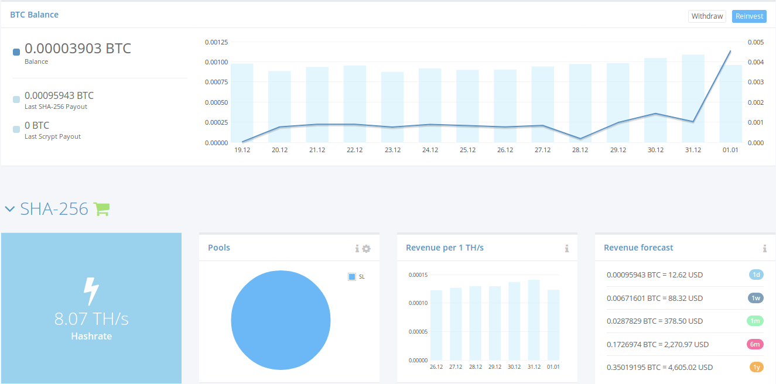Select the 1d forecast badge

pyautogui.click(x=757, y=275)
